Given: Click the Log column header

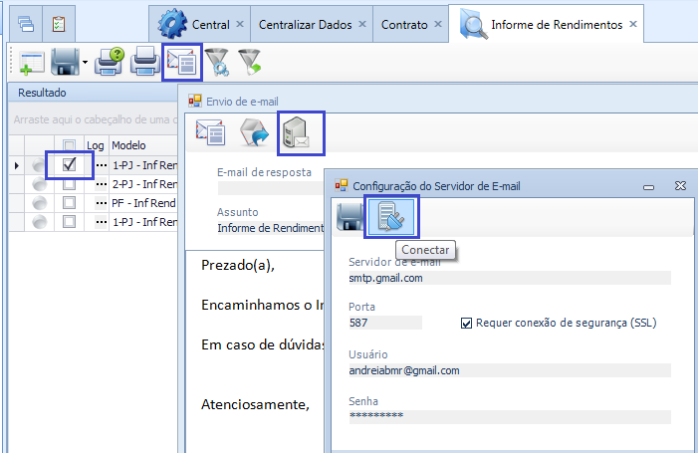Looking at the screenshot, I should click(x=96, y=145).
